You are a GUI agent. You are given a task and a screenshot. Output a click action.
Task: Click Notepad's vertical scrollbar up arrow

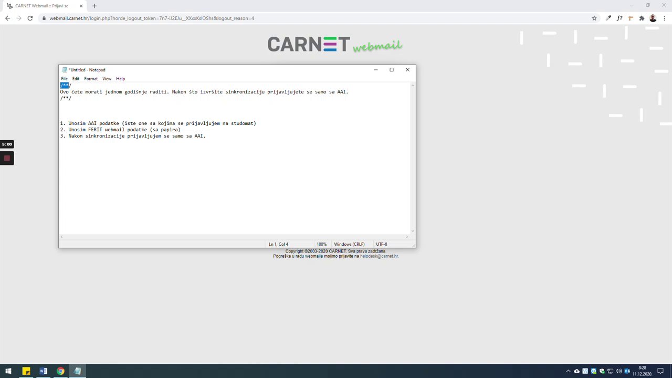pyautogui.click(x=413, y=86)
